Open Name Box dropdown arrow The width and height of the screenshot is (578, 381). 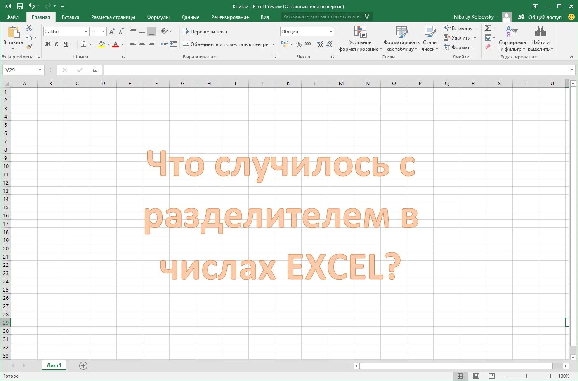[40, 70]
